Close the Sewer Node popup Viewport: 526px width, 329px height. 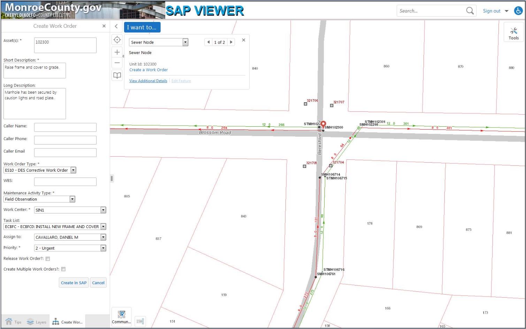pyautogui.click(x=244, y=40)
